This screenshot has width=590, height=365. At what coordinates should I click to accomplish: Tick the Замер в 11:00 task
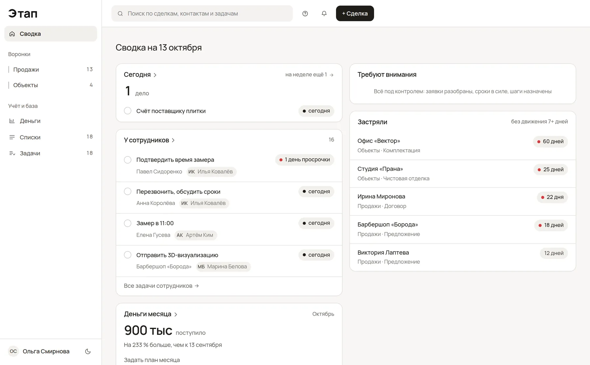(128, 223)
